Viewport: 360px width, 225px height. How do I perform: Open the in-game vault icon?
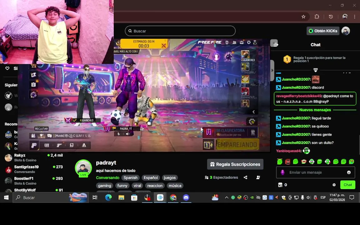(x=47, y=145)
